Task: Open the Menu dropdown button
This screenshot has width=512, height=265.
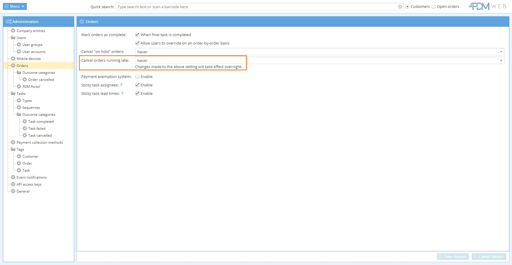Action: coord(15,6)
